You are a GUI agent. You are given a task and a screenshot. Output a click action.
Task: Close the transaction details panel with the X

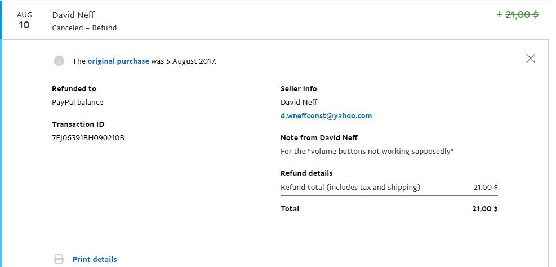tap(530, 58)
